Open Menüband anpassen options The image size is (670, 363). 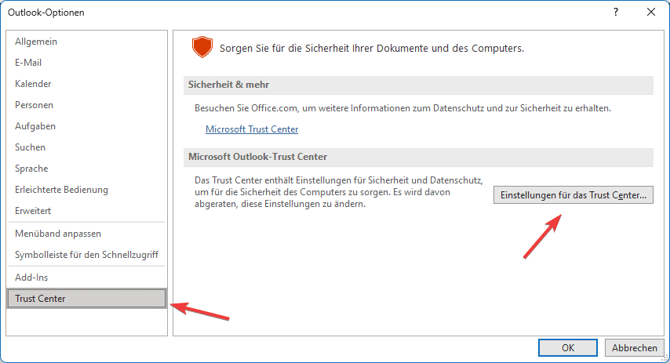tap(58, 234)
